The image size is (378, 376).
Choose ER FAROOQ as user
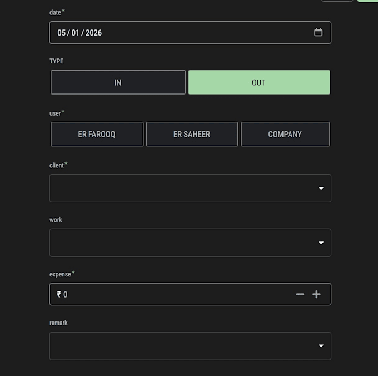(x=97, y=135)
